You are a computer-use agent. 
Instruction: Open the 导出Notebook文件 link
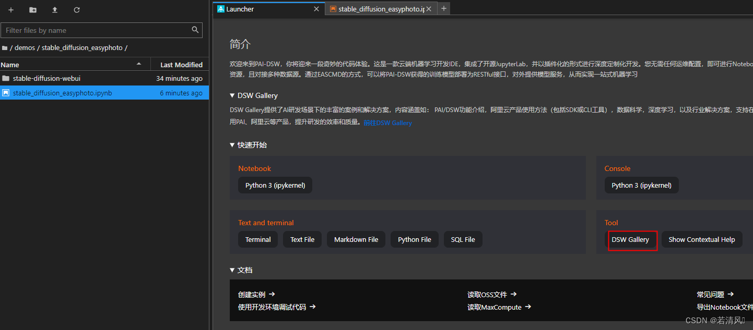pos(725,307)
